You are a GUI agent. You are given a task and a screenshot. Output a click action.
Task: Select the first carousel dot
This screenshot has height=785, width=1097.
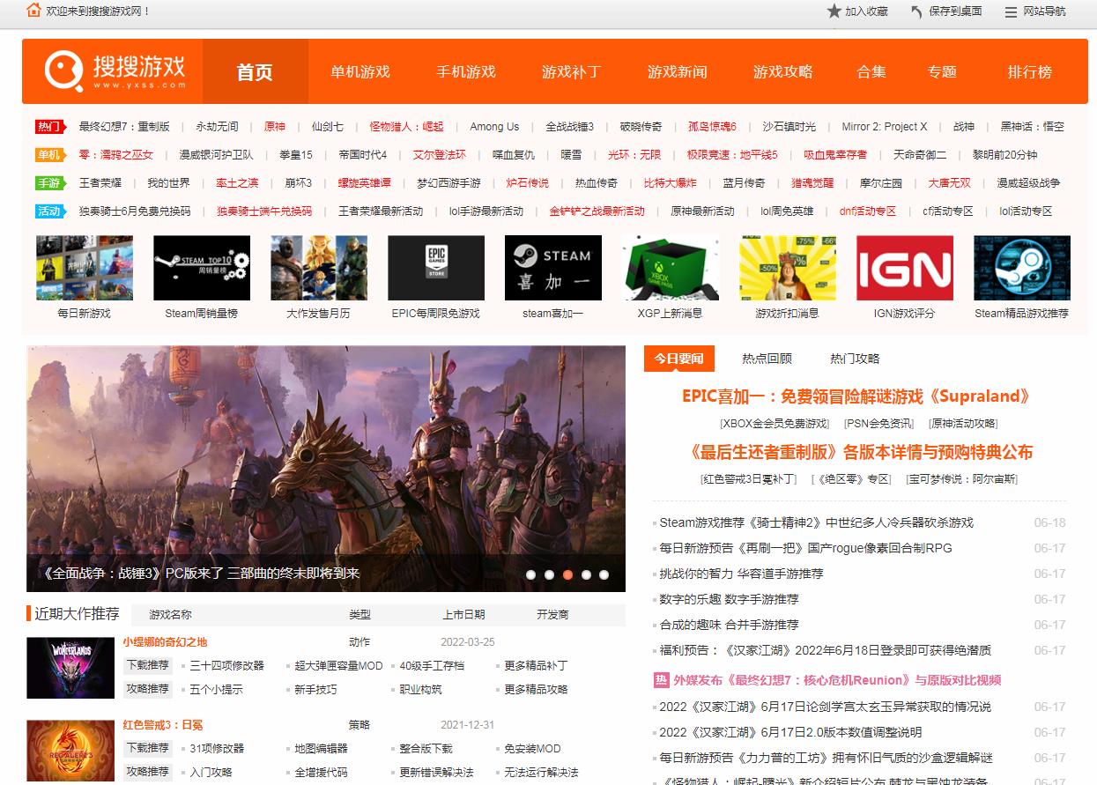pyautogui.click(x=531, y=574)
